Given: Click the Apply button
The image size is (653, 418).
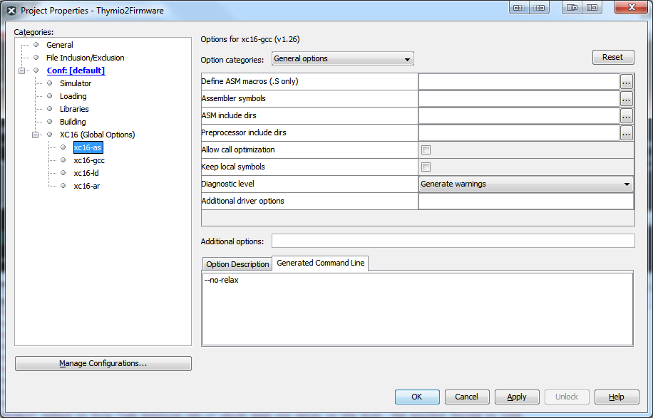Looking at the screenshot, I should [517, 397].
